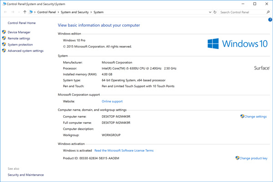
Task: Expand chevron after System and Security breadcrumb
Action: point(91,12)
